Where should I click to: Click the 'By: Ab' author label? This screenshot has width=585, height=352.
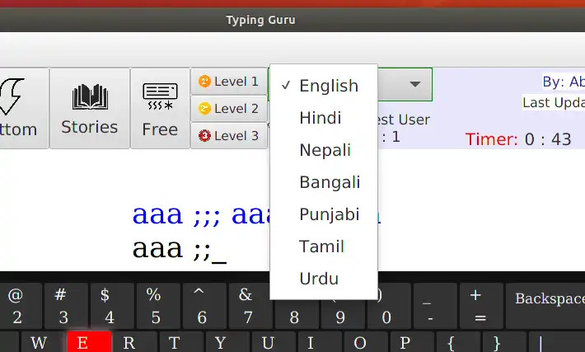(564, 82)
